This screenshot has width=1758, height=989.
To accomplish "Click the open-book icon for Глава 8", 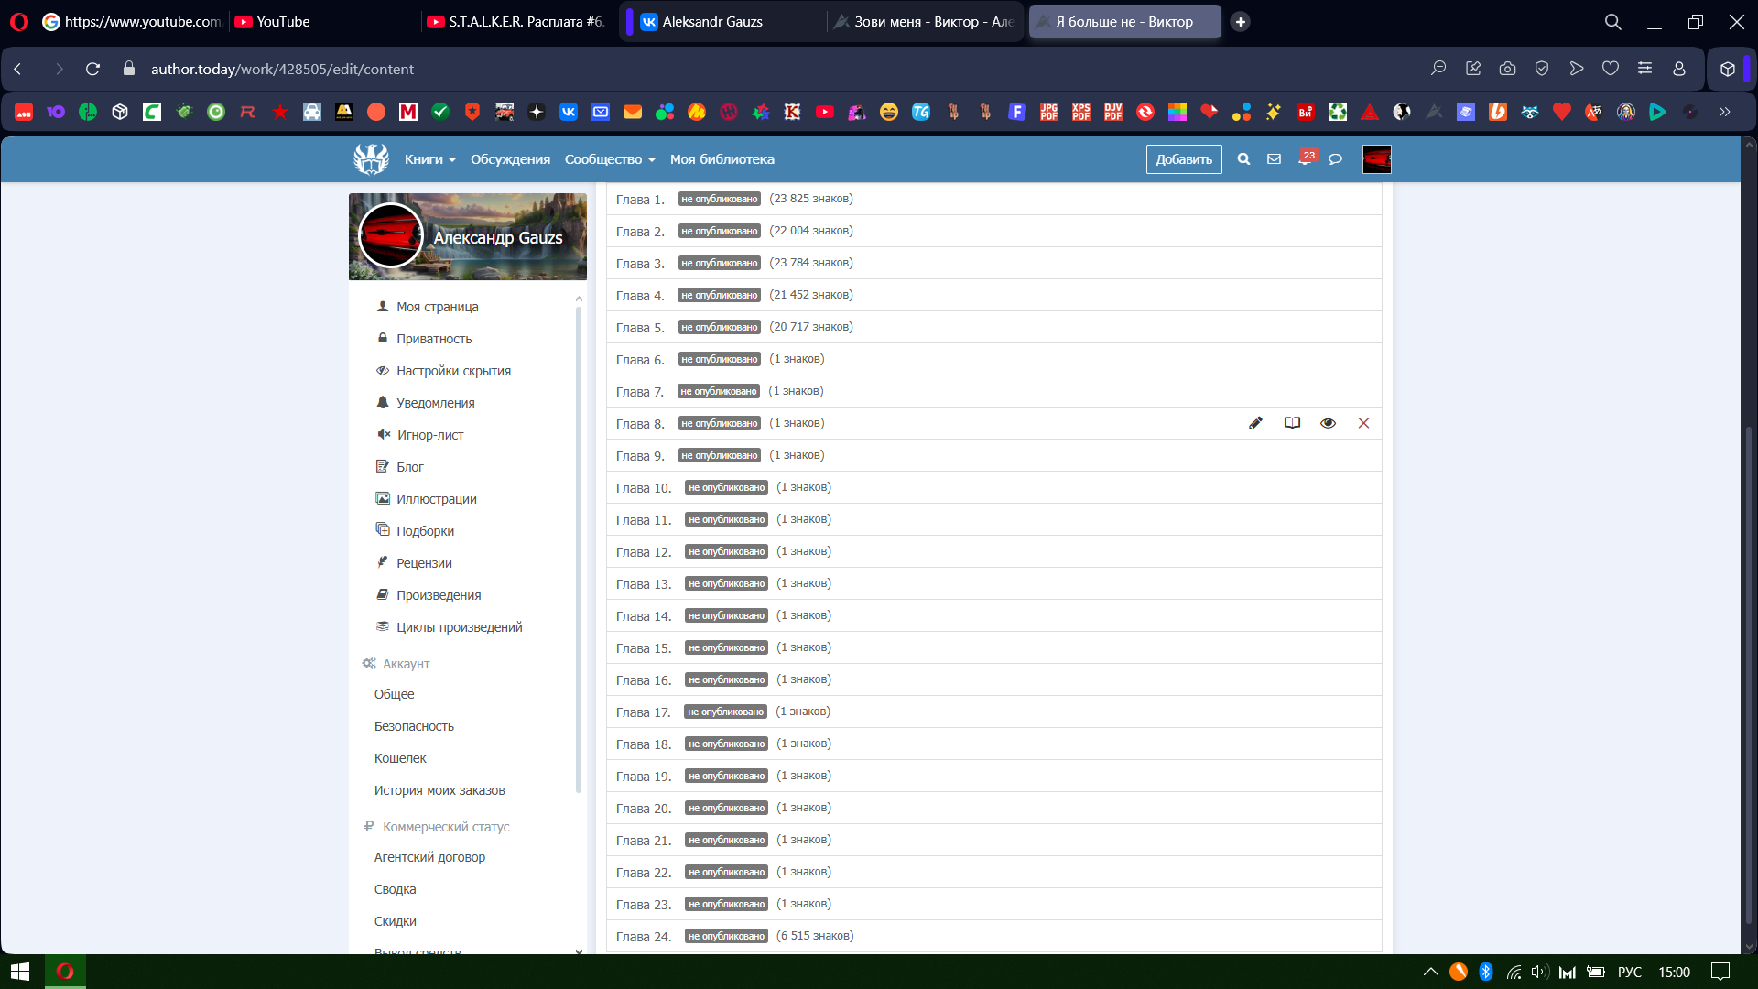I will pos(1292,423).
